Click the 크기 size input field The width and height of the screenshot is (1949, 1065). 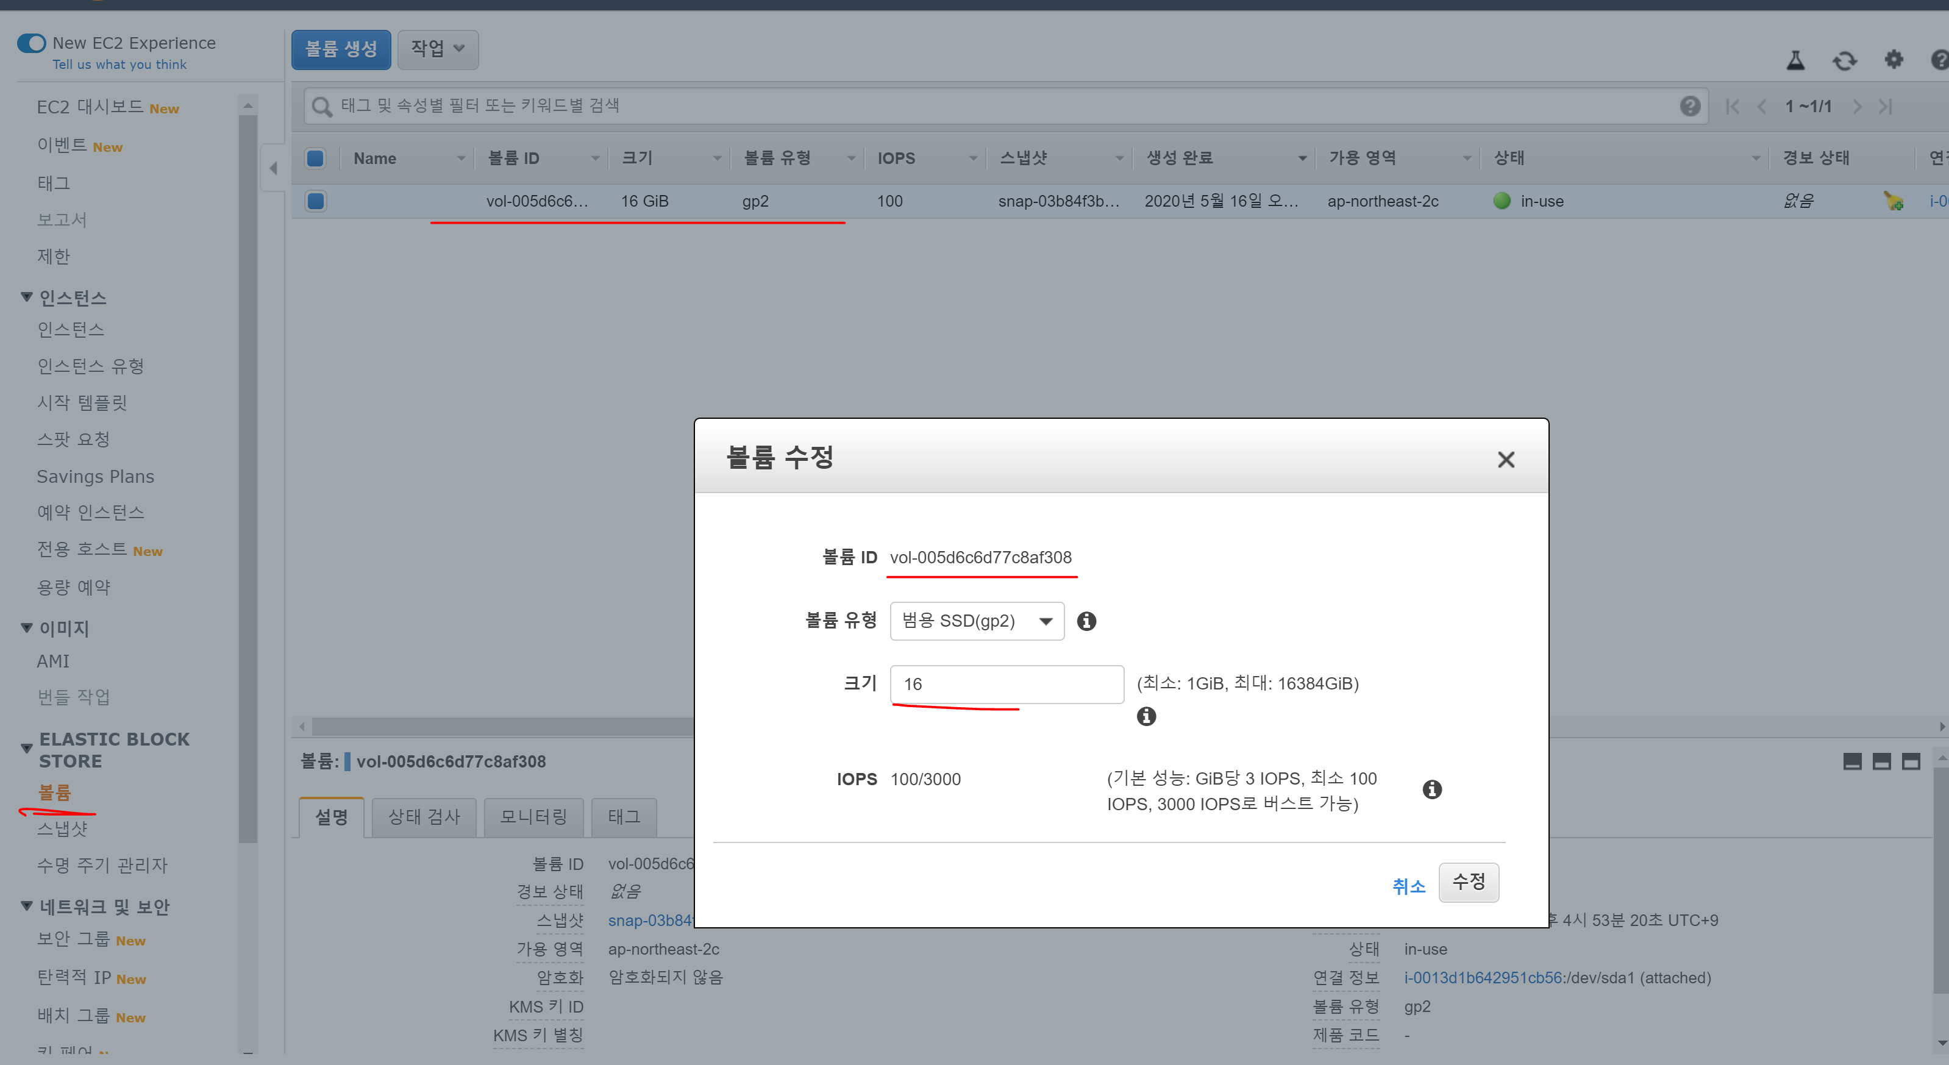[1007, 685]
